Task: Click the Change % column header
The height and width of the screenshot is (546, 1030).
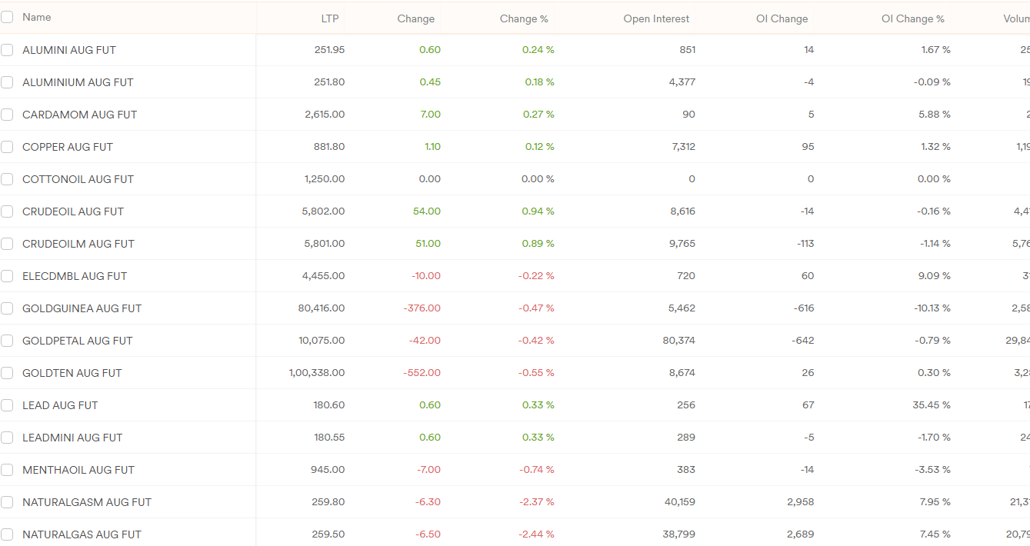Action: click(523, 18)
